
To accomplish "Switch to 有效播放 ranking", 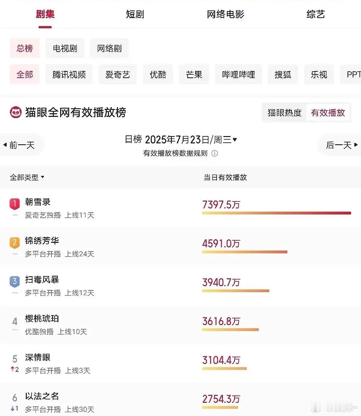I will (x=328, y=113).
